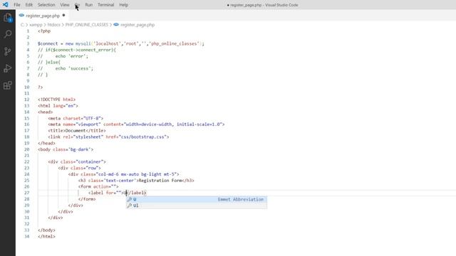
Task: Open the Terminal menu
Action: click(106, 5)
